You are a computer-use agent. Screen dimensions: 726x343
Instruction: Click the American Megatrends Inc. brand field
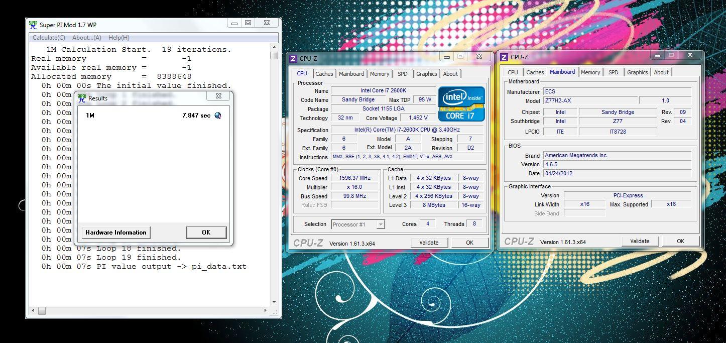point(617,156)
